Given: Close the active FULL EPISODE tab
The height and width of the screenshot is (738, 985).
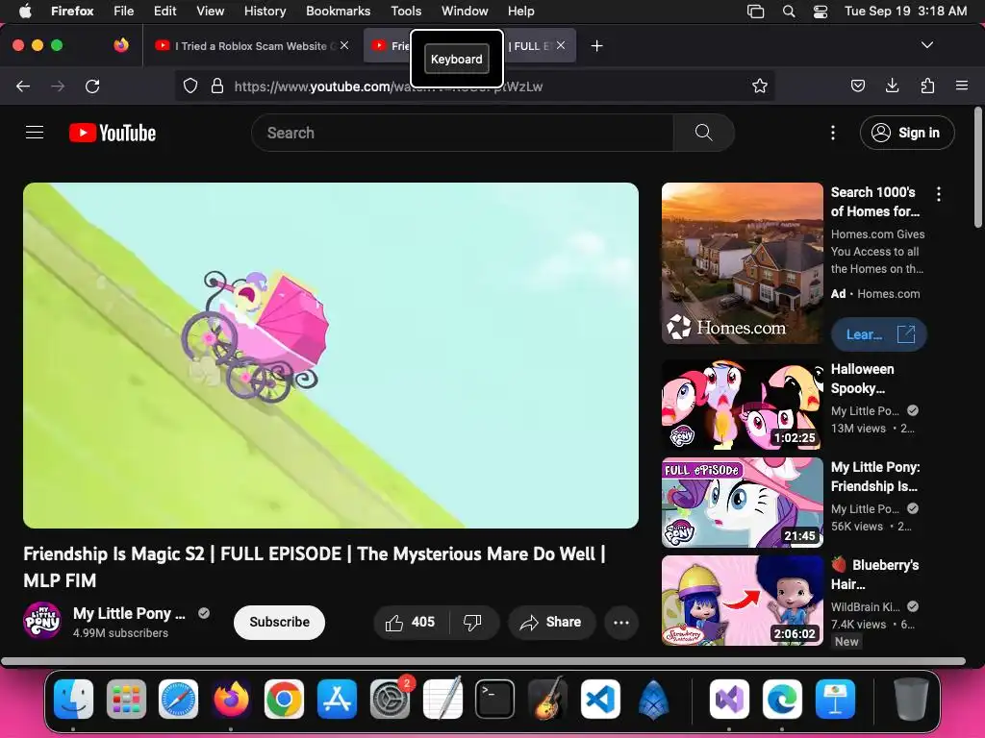Looking at the screenshot, I should point(561,45).
